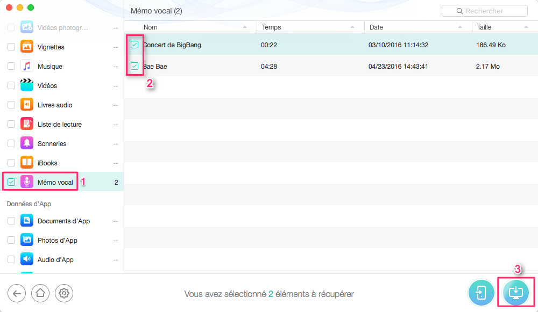Click the 186.49 Ko size cell

[x=491, y=45]
